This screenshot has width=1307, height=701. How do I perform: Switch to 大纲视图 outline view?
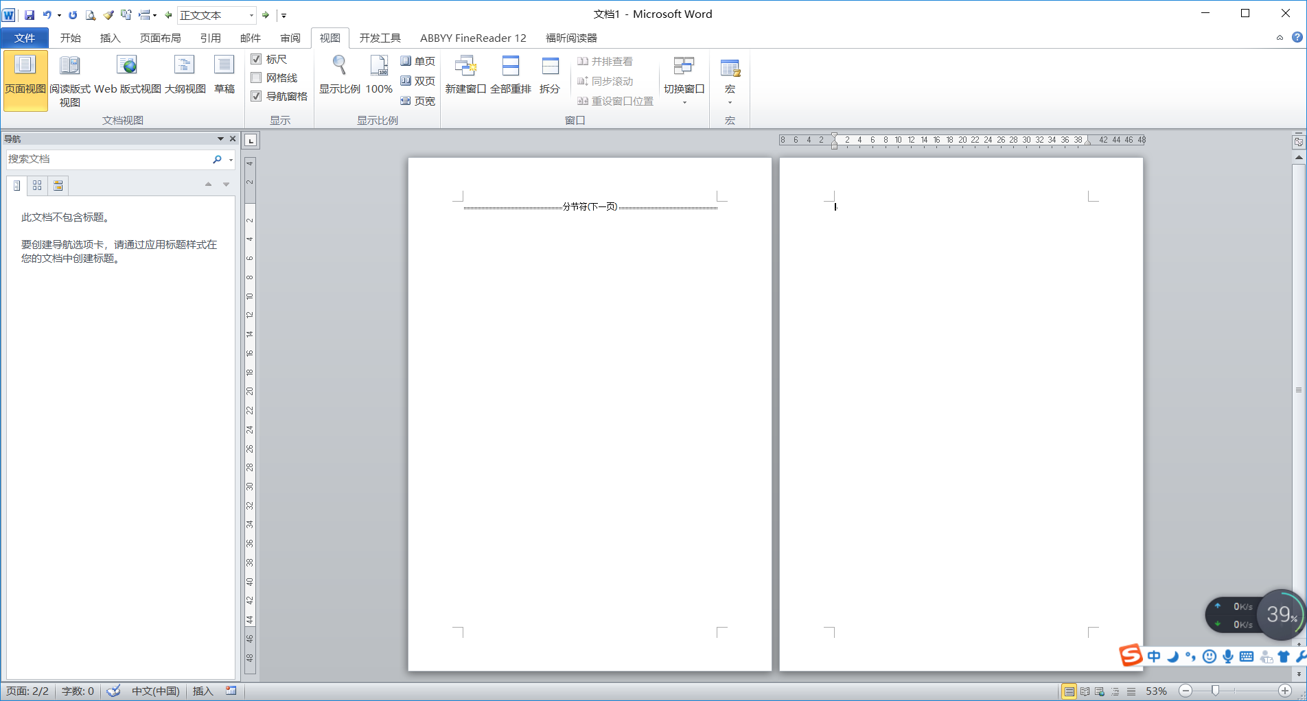tap(185, 74)
